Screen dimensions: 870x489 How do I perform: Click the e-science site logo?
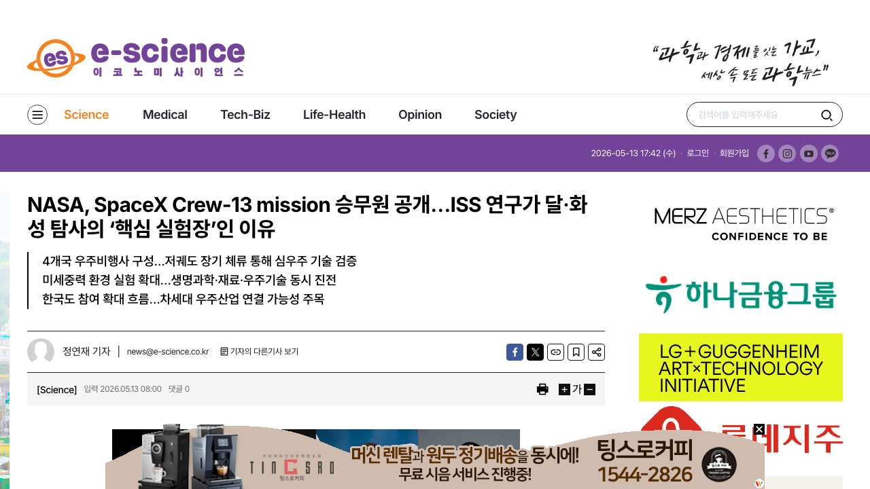point(136,58)
